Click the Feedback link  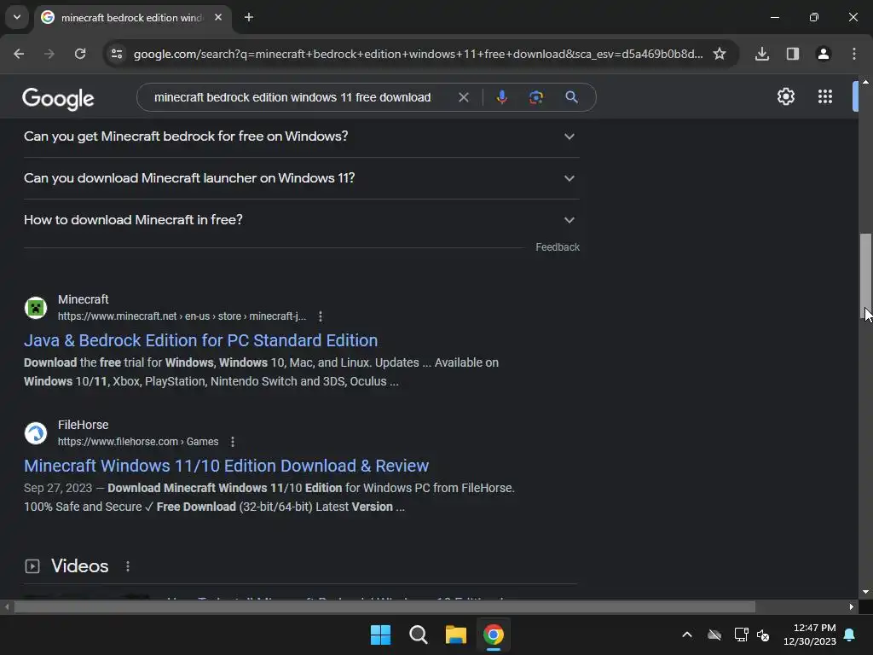point(558,247)
